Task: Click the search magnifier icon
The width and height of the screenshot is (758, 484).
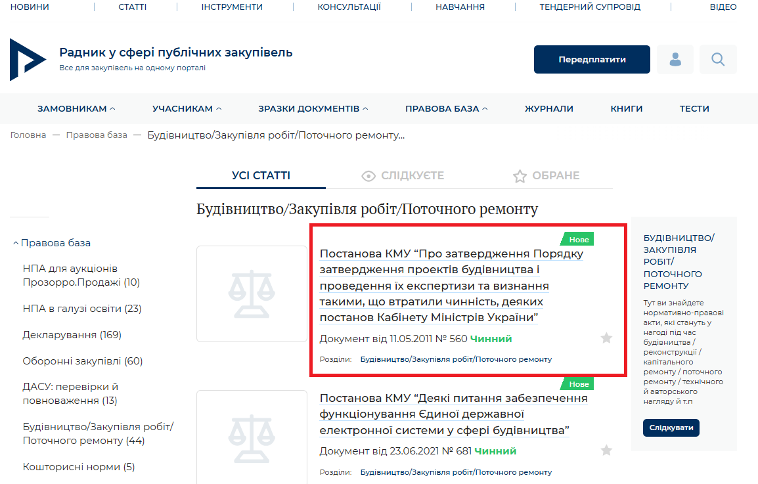Action: tap(717, 60)
